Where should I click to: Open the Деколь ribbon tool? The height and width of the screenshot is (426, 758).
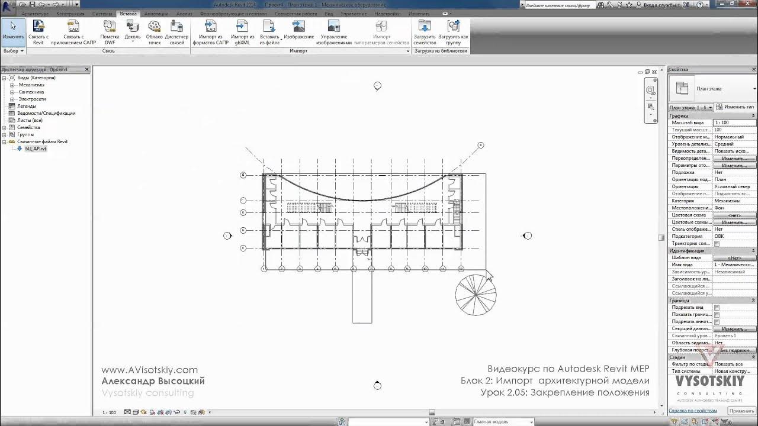tap(133, 32)
